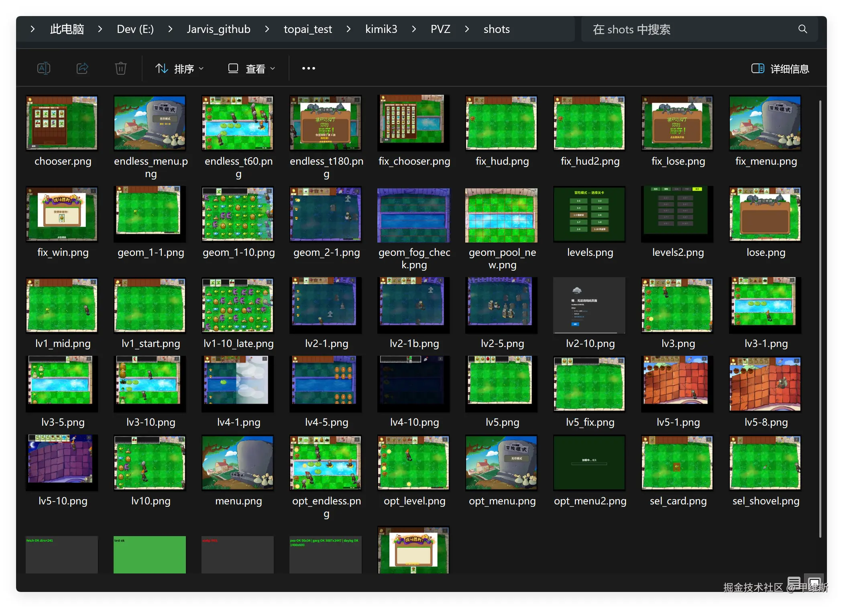Select the geom_2-1.png thumbnail

click(326, 214)
